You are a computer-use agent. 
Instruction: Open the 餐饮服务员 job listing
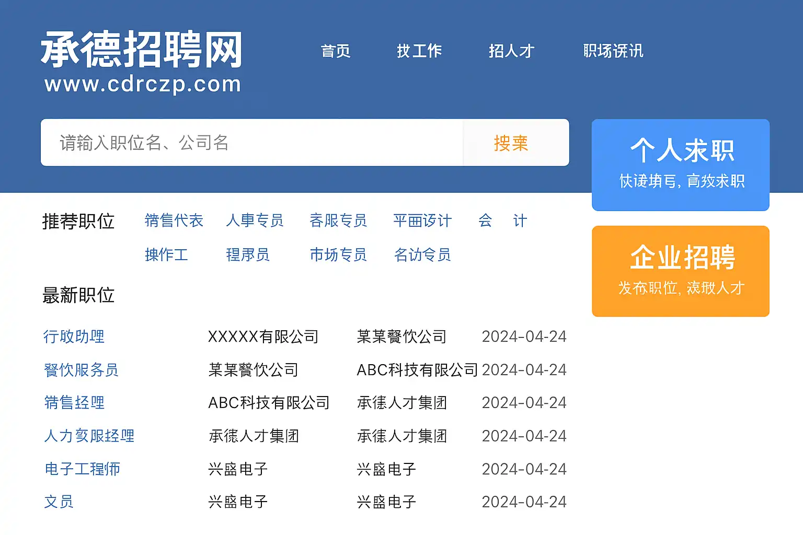coord(81,370)
